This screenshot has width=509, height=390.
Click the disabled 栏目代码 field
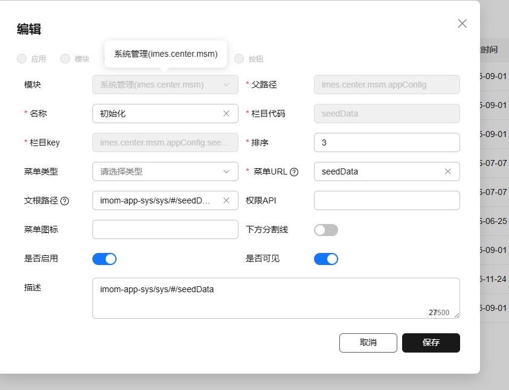387,113
